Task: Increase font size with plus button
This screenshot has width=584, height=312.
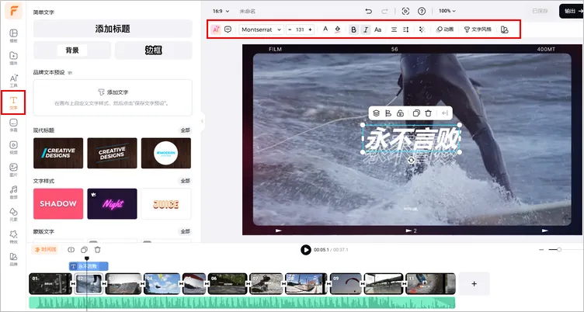Action: point(310,29)
